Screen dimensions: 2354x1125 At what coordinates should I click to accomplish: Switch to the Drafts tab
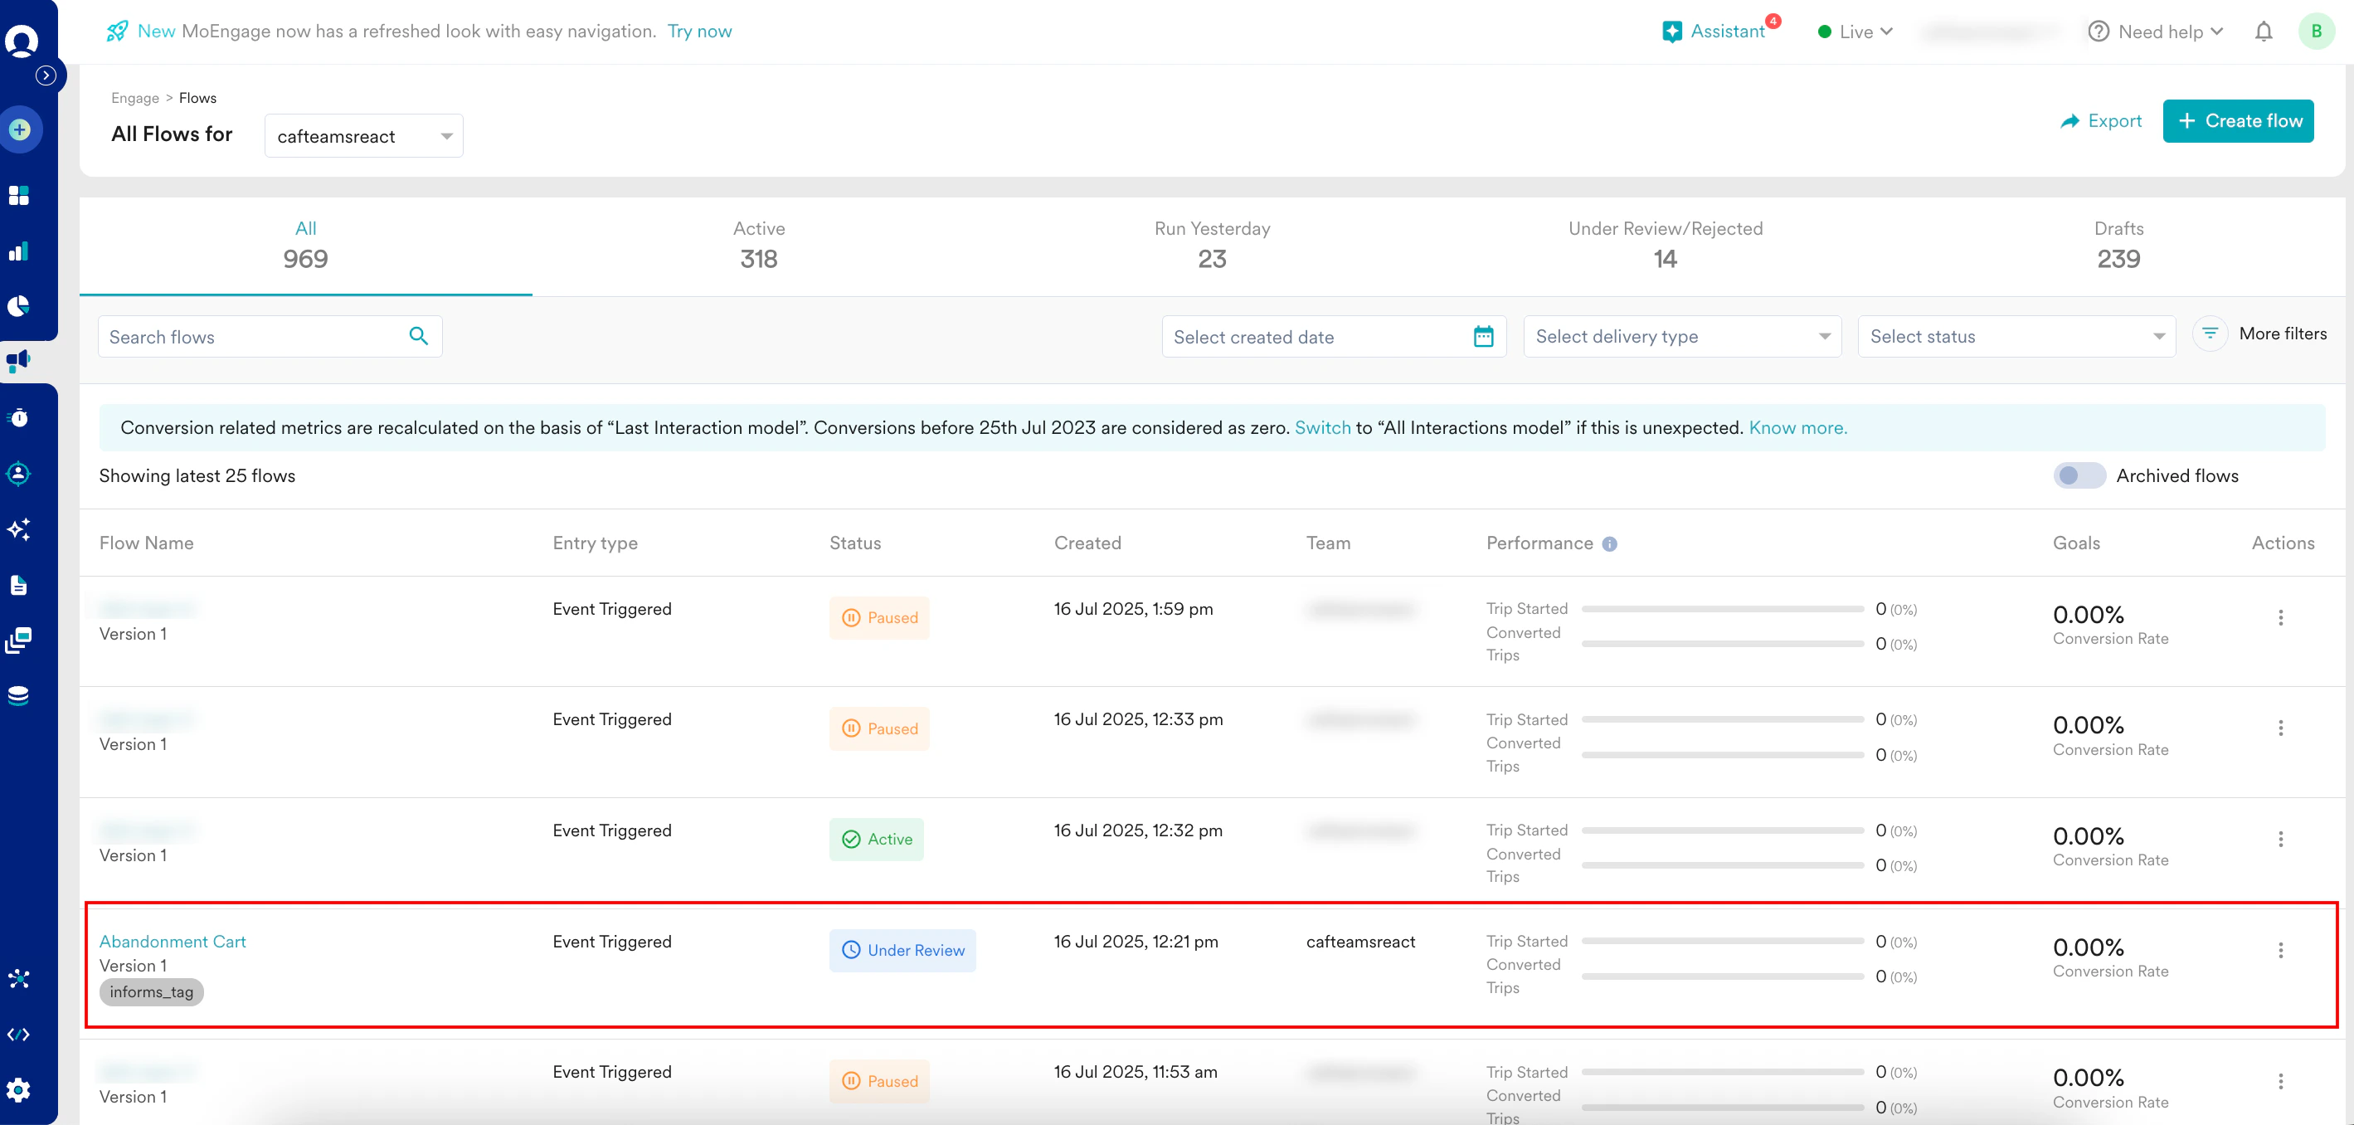pyautogui.click(x=2118, y=245)
